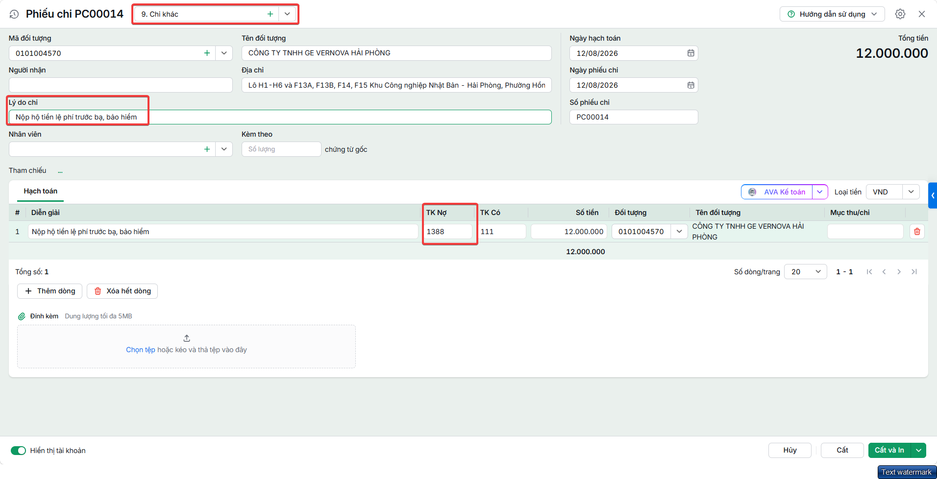Add a new voucher type with plus icon
937x479 pixels.
click(x=270, y=14)
